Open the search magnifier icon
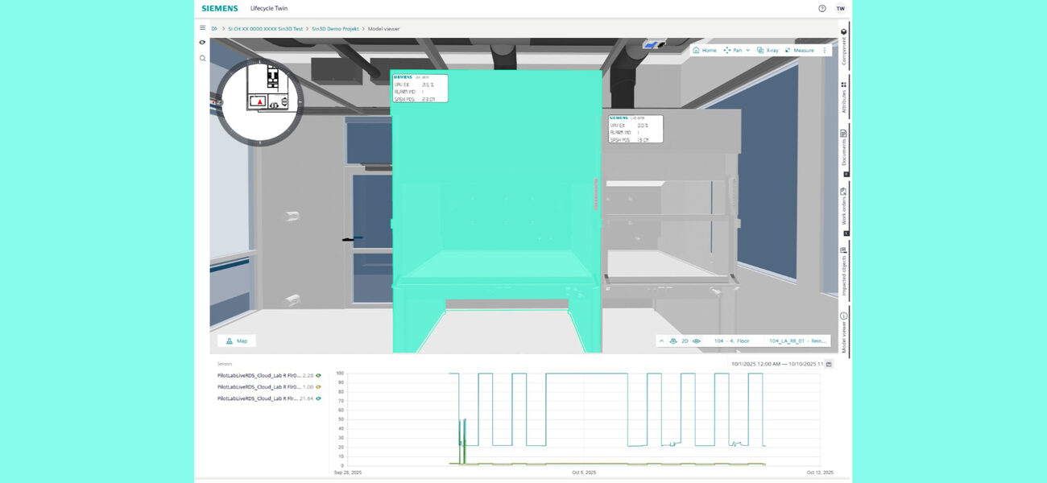Image resolution: width=1047 pixels, height=483 pixels. (x=202, y=58)
